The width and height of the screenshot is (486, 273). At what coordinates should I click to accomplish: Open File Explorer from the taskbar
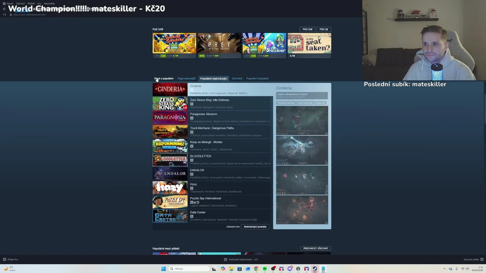click(x=231, y=269)
